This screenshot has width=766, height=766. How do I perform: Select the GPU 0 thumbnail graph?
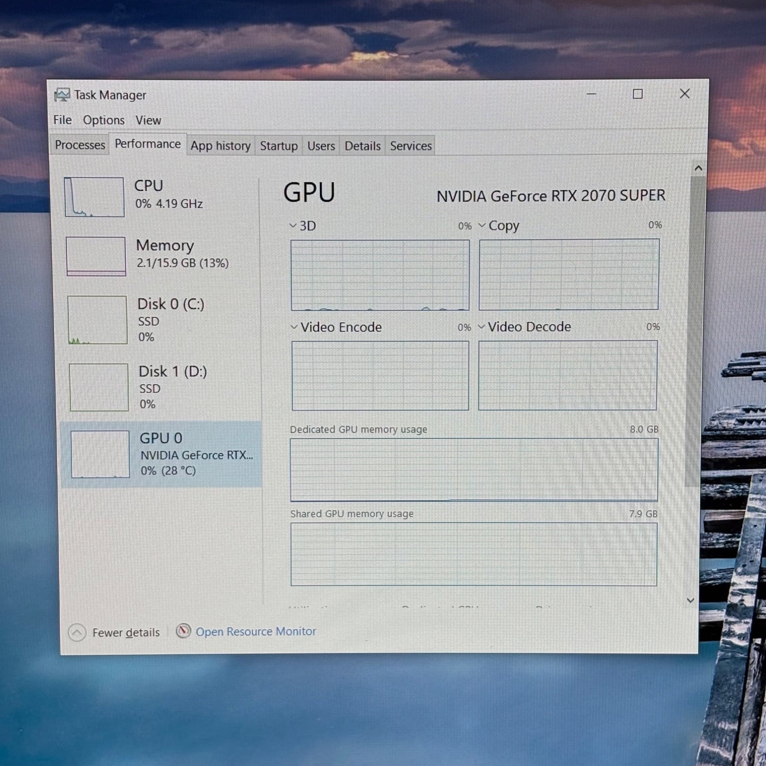point(100,454)
